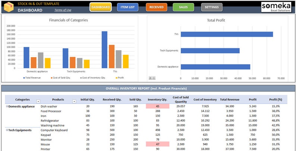Click the Financials of Categories chart title
Image resolution: width=296 pixels, height=151 pixels.
(x=69, y=20)
